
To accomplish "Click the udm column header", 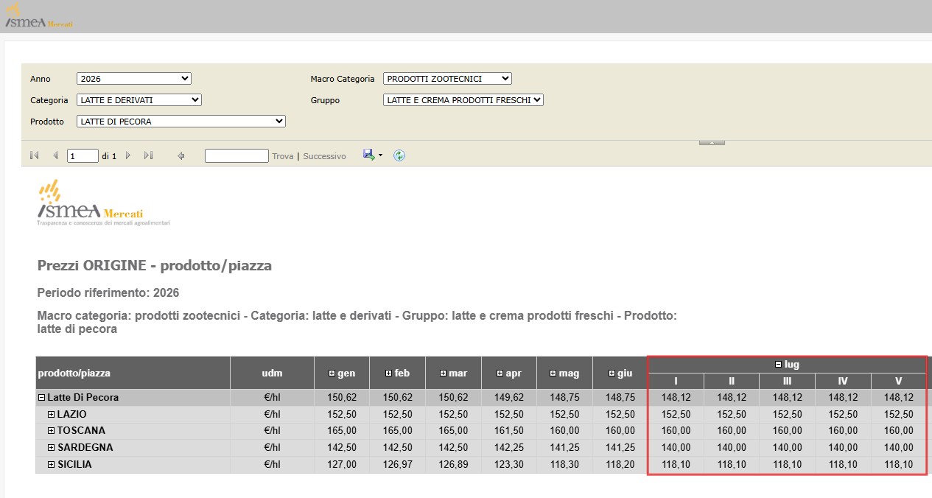I will point(272,373).
